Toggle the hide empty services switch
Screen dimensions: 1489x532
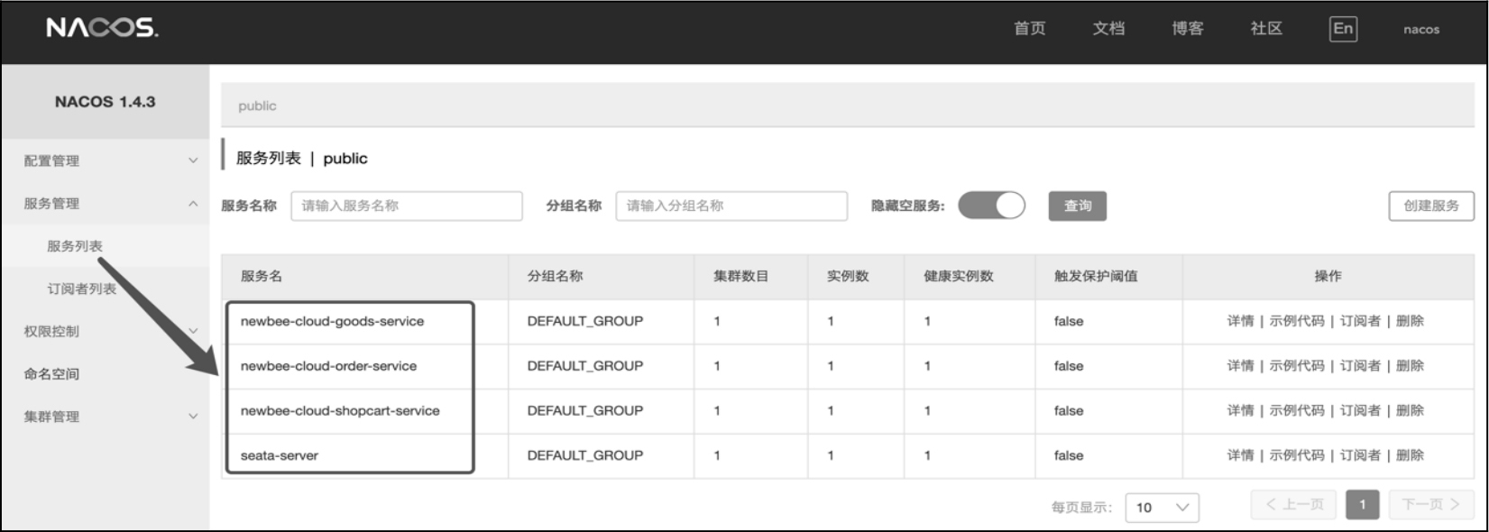(x=991, y=206)
